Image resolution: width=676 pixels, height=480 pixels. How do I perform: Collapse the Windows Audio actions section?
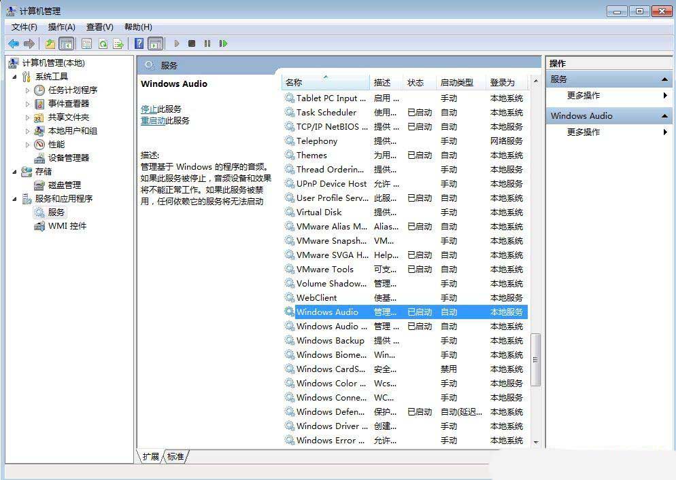[664, 116]
